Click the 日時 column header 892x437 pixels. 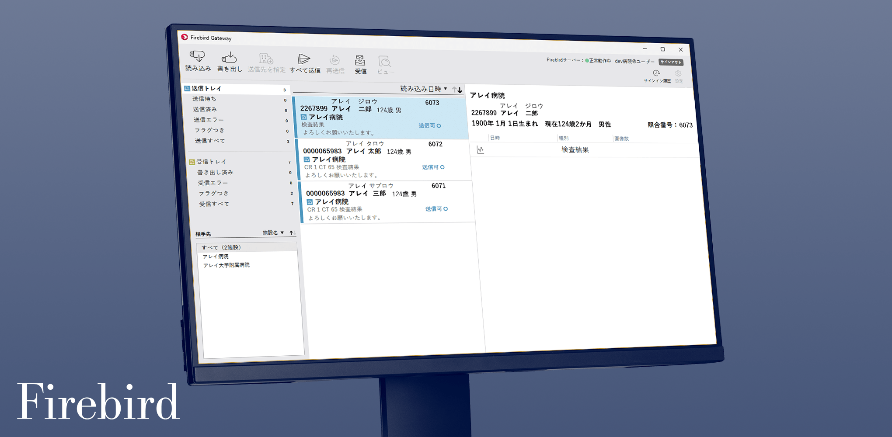coord(495,138)
